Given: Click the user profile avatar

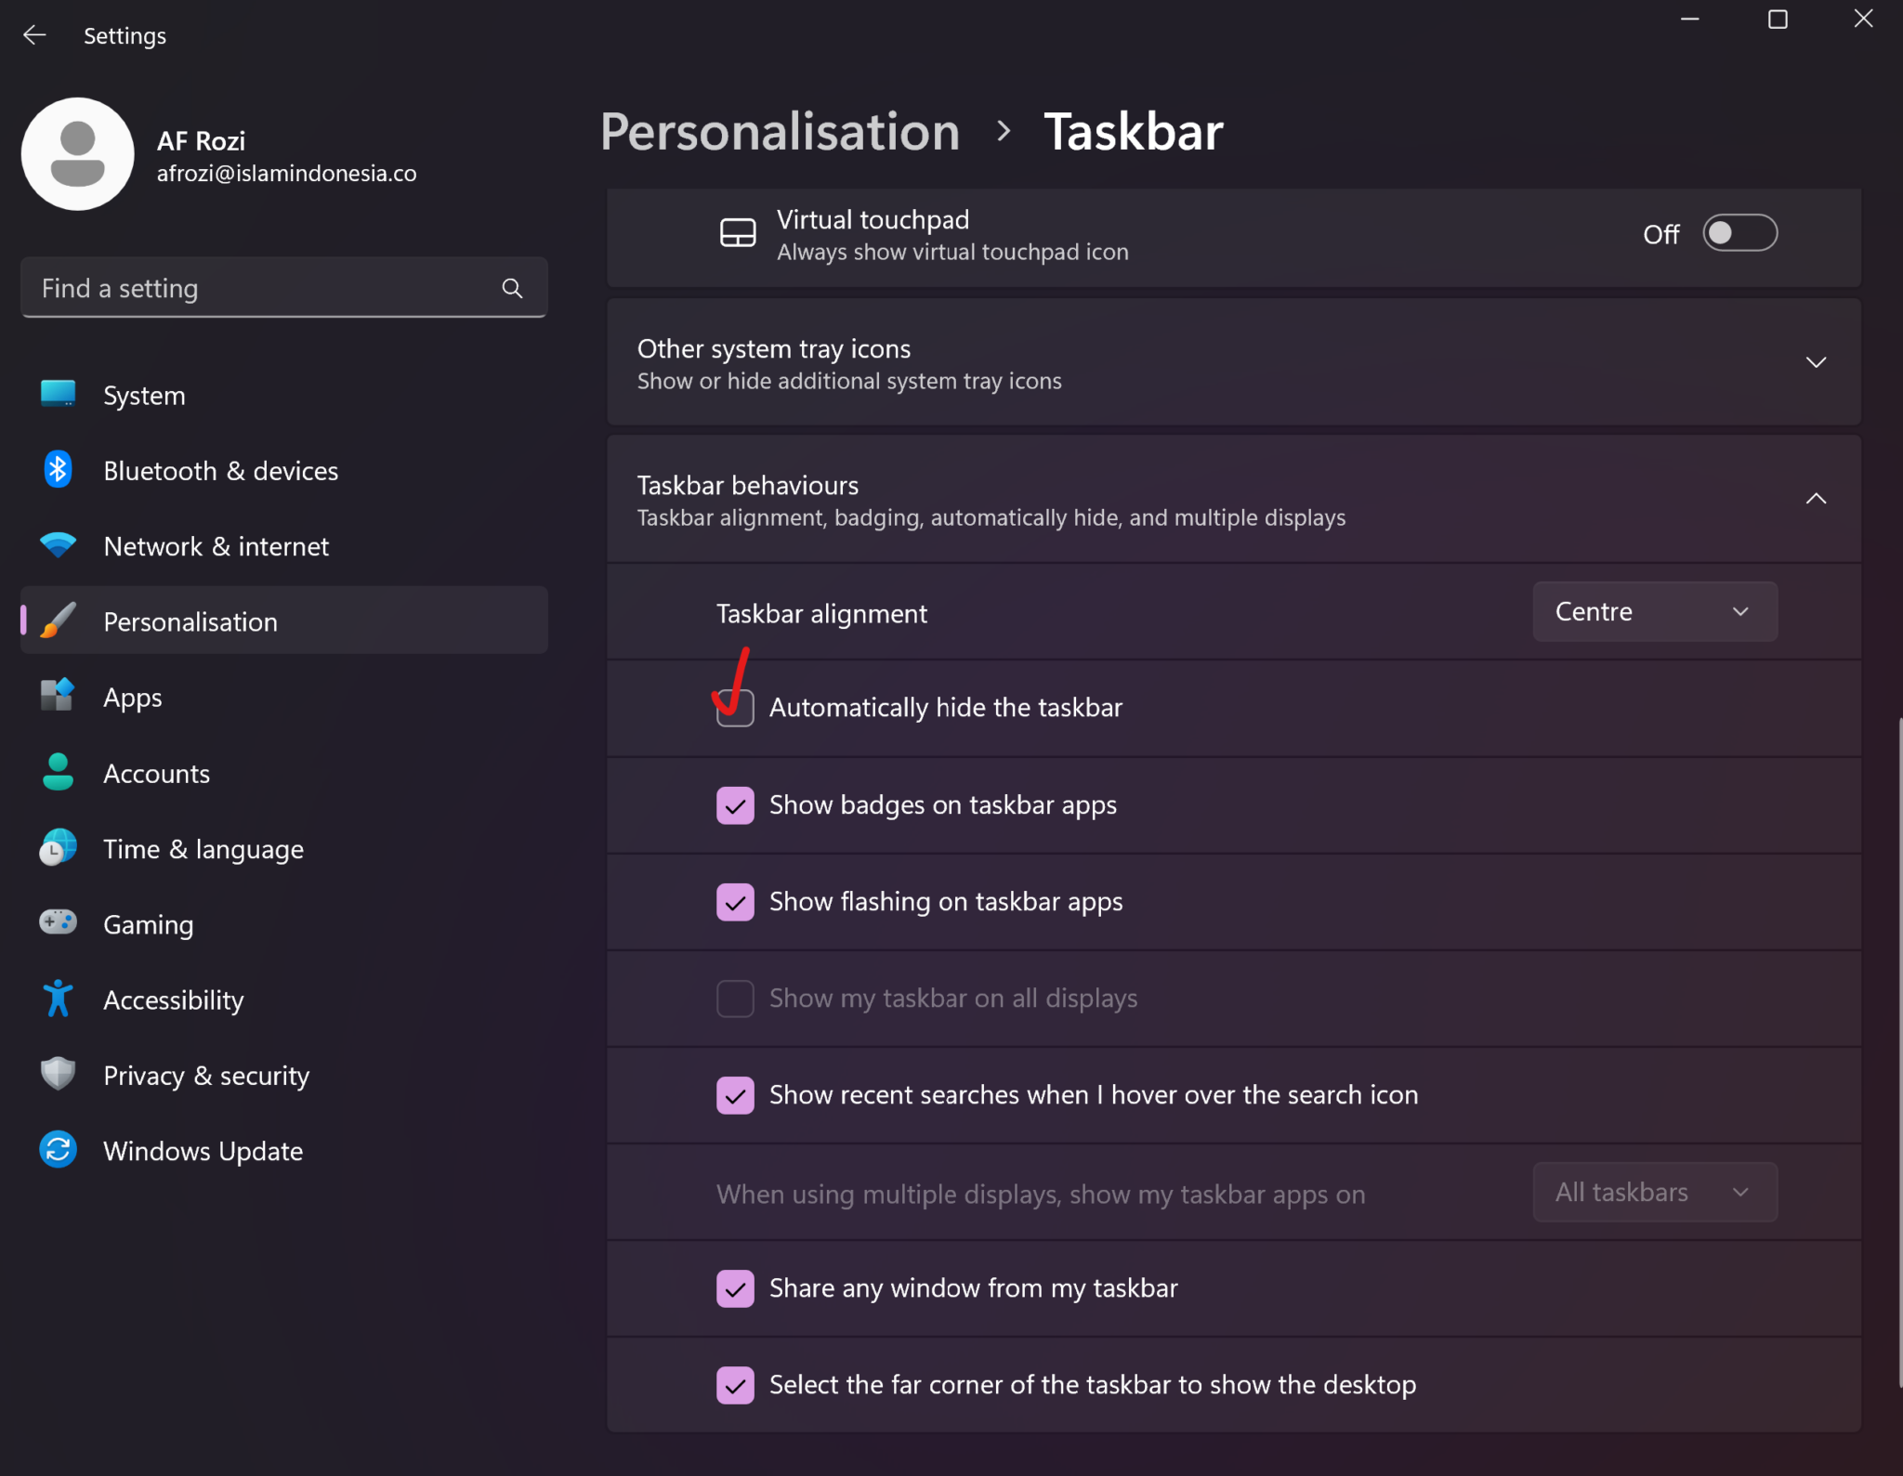Looking at the screenshot, I should pos(78,154).
